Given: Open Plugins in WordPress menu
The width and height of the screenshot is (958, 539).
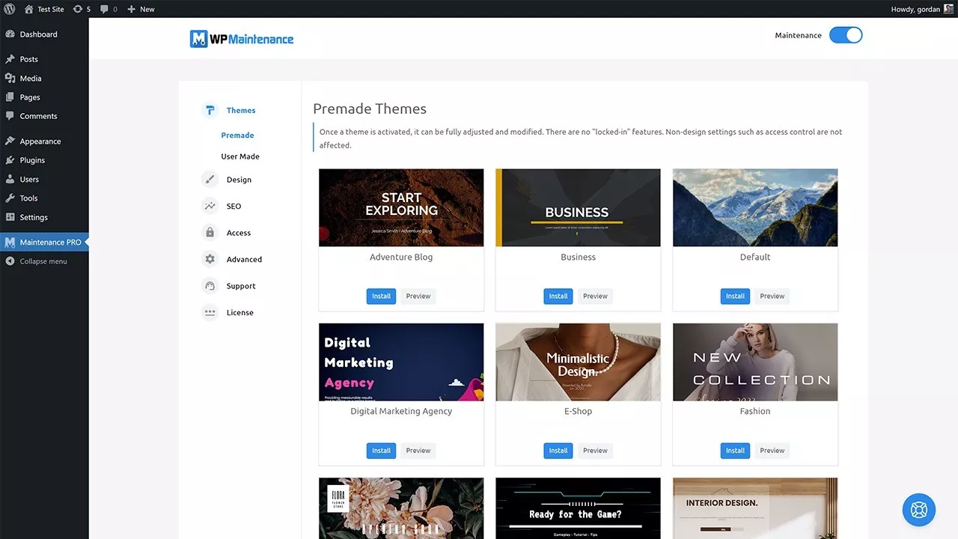Looking at the screenshot, I should click(32, 160).
